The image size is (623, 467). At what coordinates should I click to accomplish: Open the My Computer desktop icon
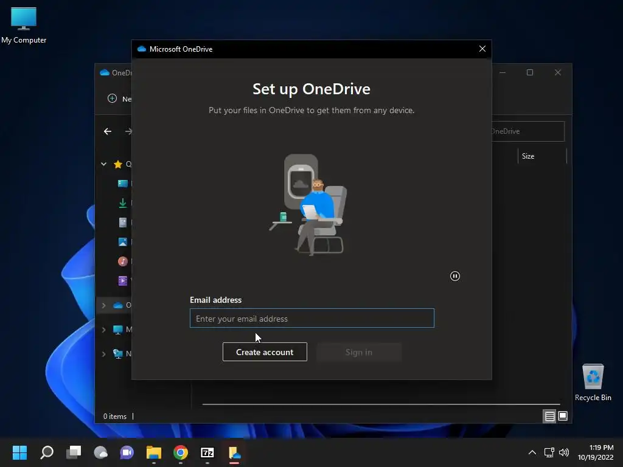[x=24, y=26]
